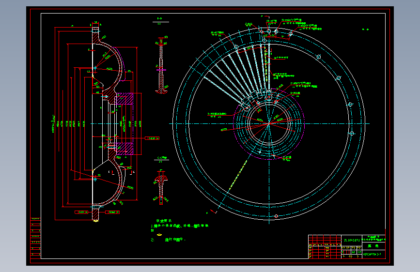Select the magenta dashed detail circle around hub
Viewport: 420px width, 272px height.
[269, 124]
